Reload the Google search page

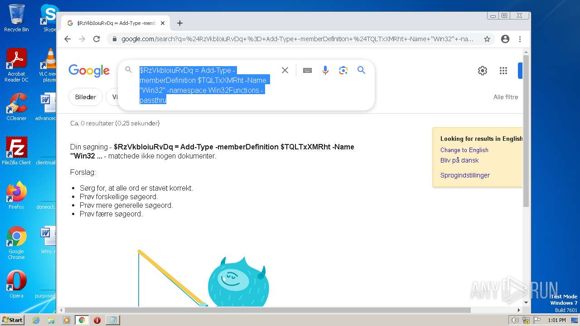click(x=97, y=39)
